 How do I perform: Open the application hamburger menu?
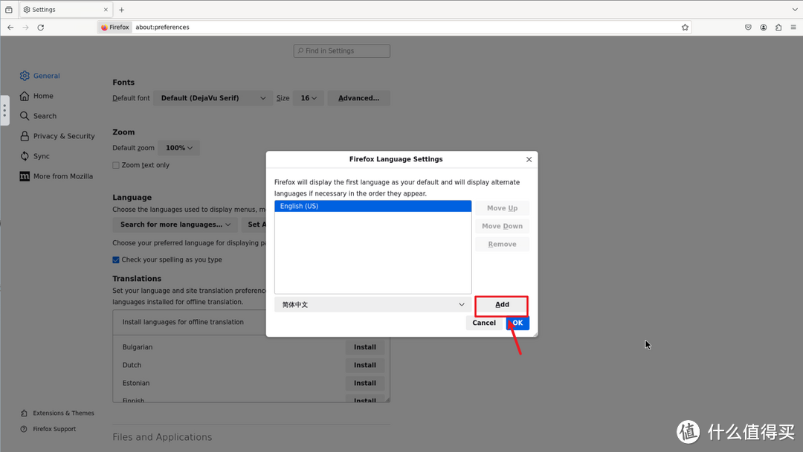point(793,27)
